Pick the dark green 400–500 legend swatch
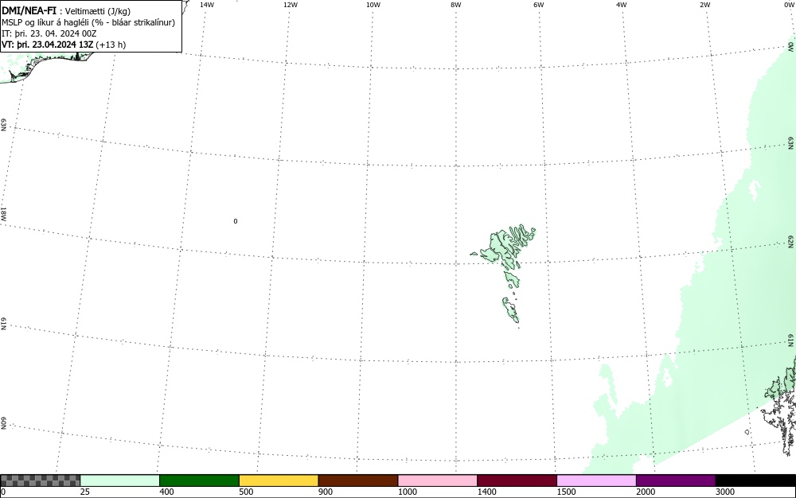 (x=199, y=480)
